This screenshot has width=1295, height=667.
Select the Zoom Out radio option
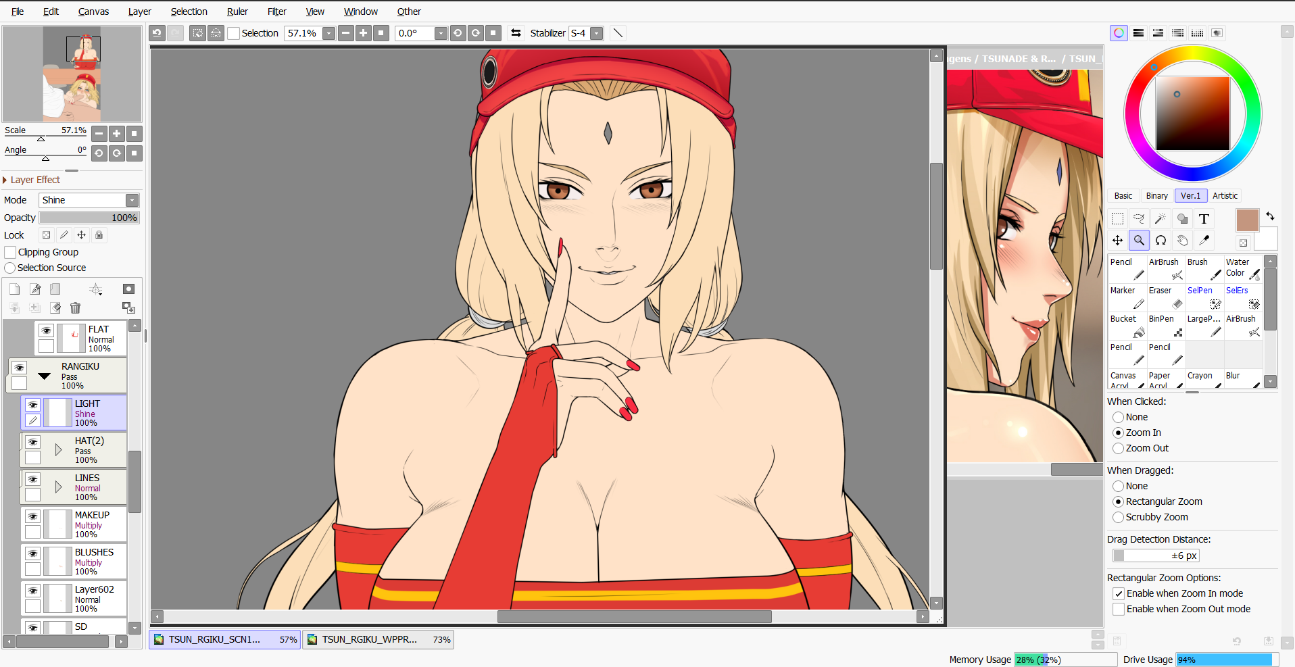1119,448
